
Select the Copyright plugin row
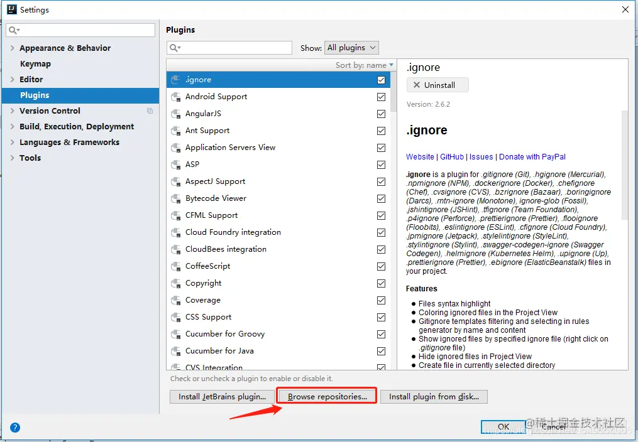pyautogui.click(x=278, y=283)
